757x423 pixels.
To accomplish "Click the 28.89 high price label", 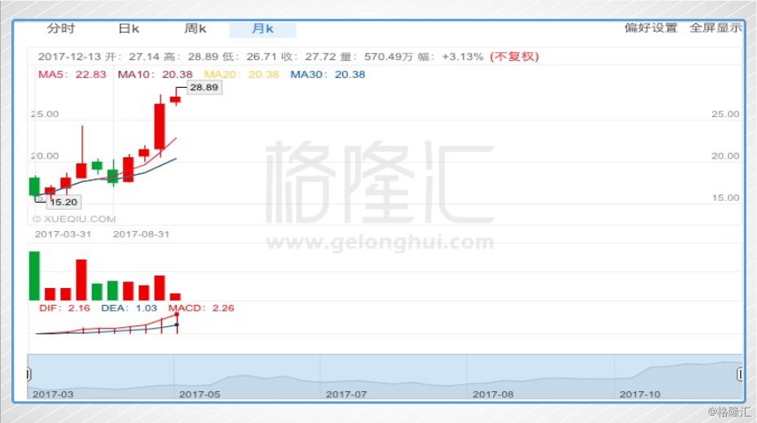I will (x=205, y=87).
